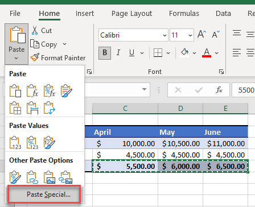Choose Values & Source Formatting paste option
Viewport: 255px width, 207px height.
point(50,143)
